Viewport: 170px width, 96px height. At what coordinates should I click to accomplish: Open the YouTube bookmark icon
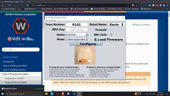coord(19,9)
